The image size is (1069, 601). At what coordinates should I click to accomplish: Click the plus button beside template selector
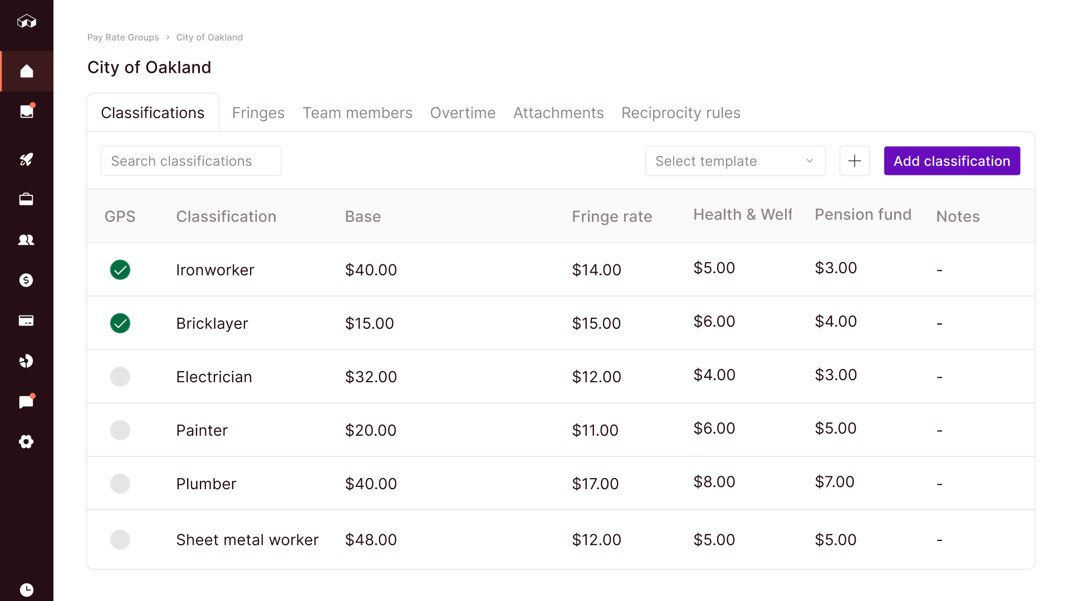(854, 161)
